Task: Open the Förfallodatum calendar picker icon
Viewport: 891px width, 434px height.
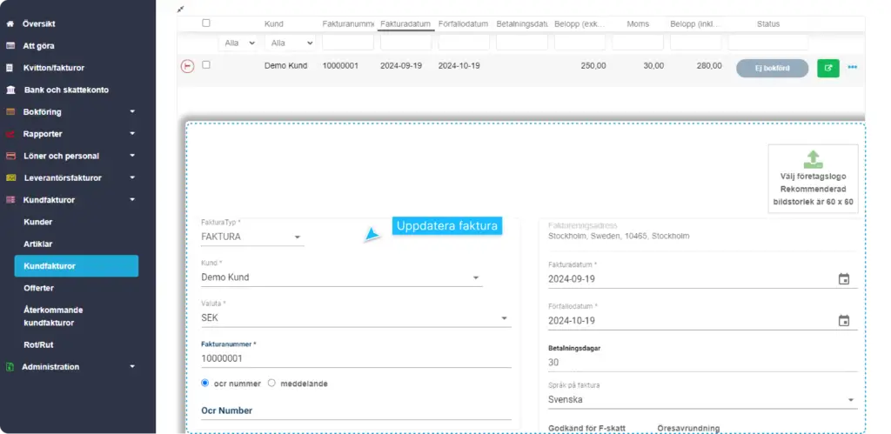Action: click(x=844, y=320)
